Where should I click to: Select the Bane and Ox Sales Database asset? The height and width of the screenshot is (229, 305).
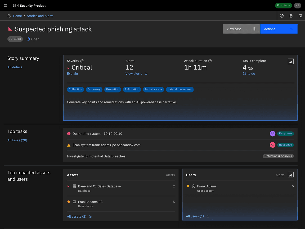coord(99,186)
